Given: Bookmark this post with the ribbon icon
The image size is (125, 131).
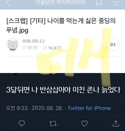Looking at the screenshot, I should pos(99,2).
